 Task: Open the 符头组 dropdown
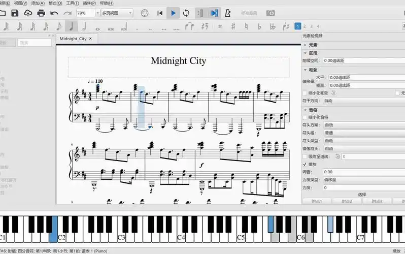(x=364, y=133)
